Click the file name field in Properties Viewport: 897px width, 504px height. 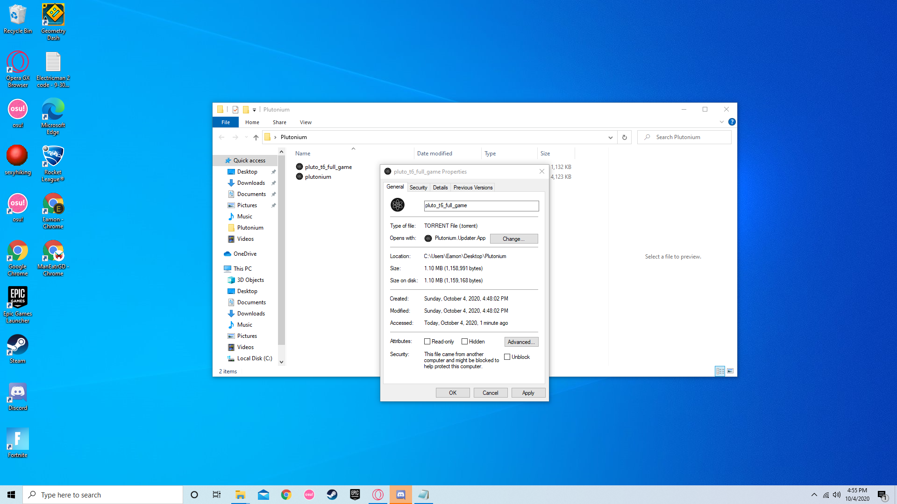(x=481, y=206)
